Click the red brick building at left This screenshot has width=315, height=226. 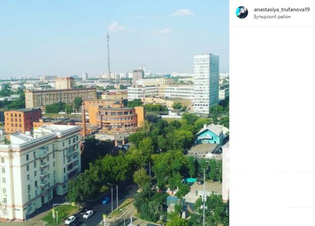click(22, 120)
